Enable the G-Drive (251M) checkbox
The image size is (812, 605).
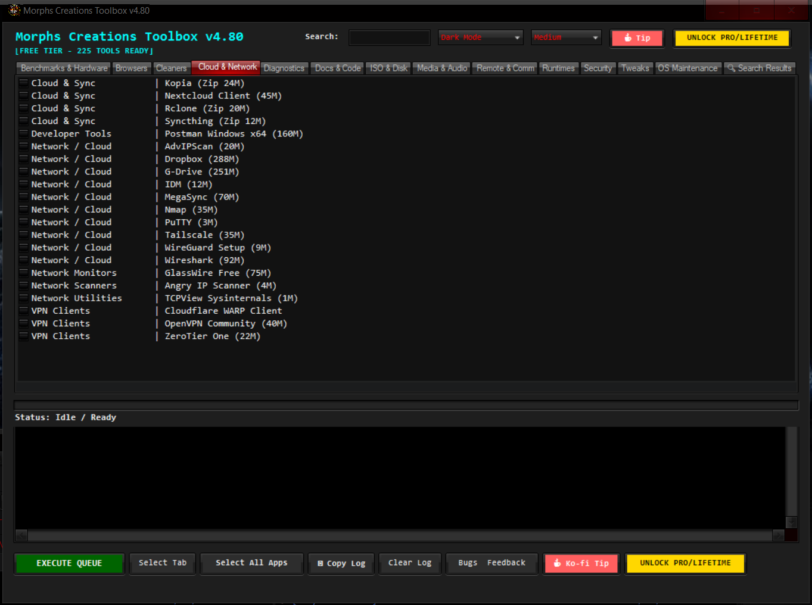click(24, 171)
